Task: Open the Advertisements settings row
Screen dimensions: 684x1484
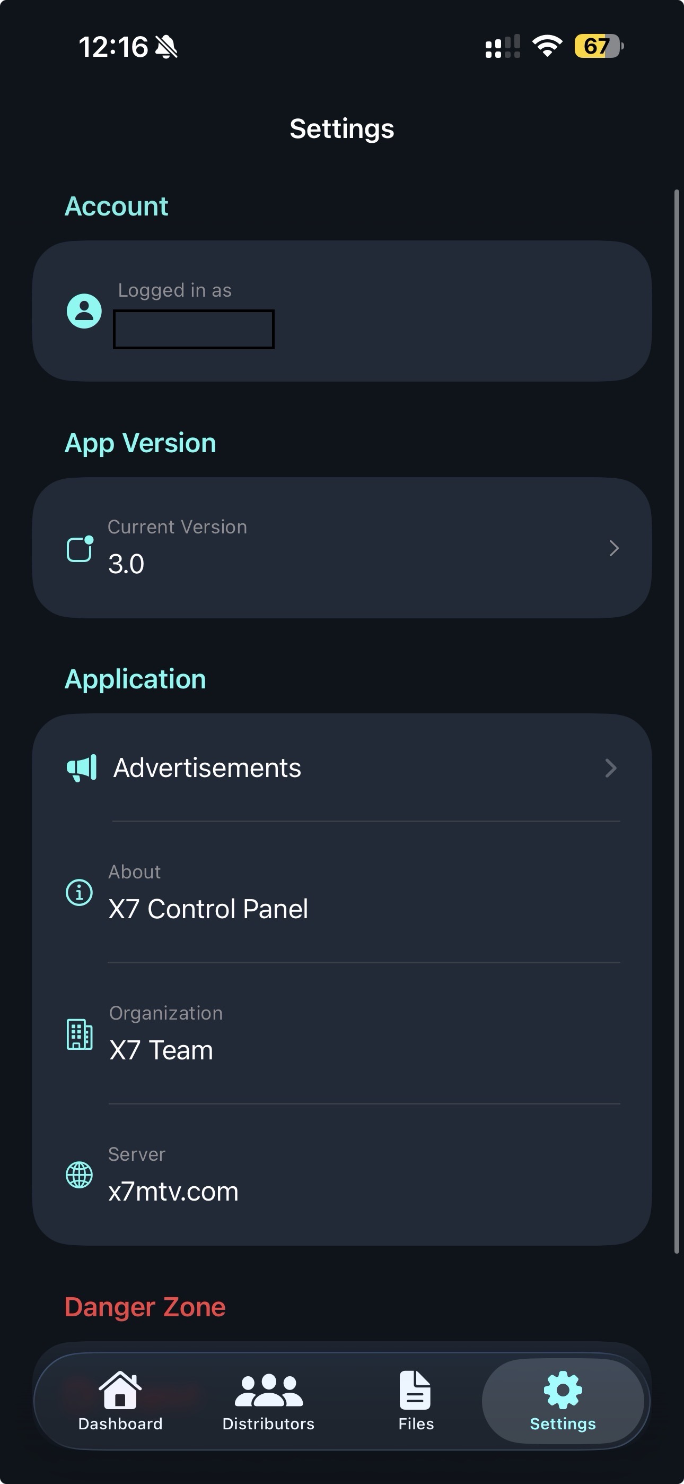Action: click(342, 767)
